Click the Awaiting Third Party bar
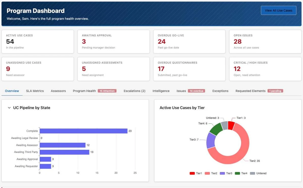Viewport: 303px width, 188px height. click(64, 152)
